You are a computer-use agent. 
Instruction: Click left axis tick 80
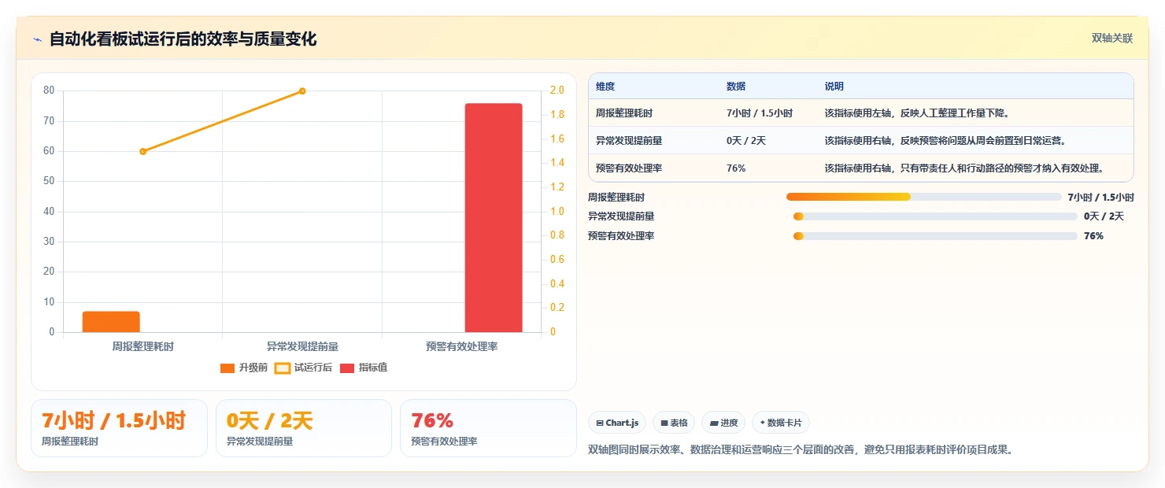tap(49, 91)
